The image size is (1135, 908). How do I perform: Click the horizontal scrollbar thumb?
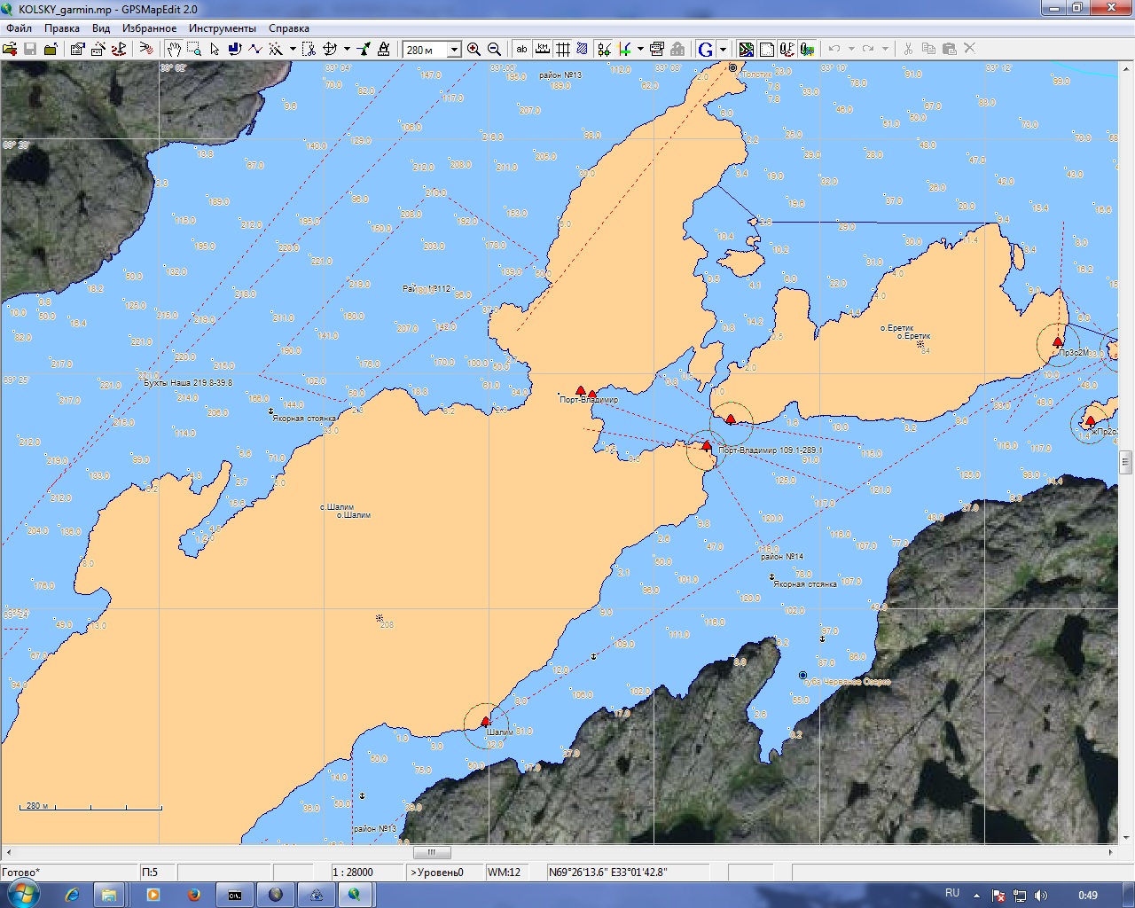pos(432,852)
